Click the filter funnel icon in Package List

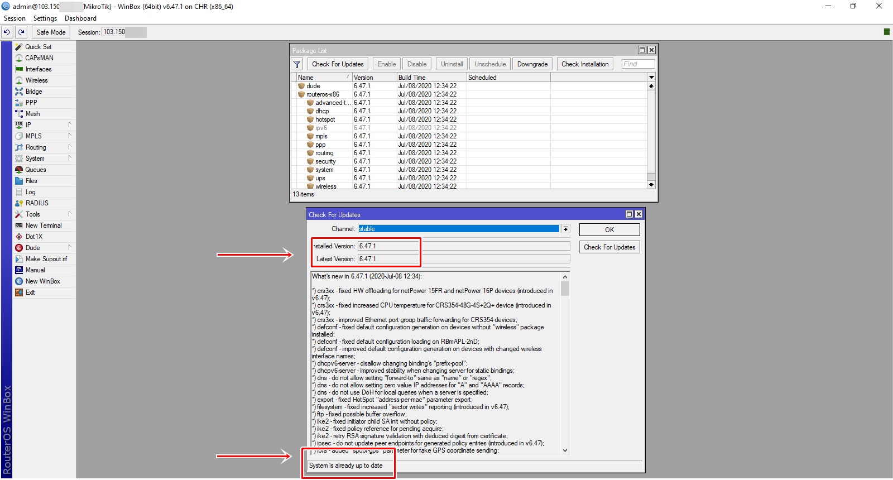pos(297,64)
